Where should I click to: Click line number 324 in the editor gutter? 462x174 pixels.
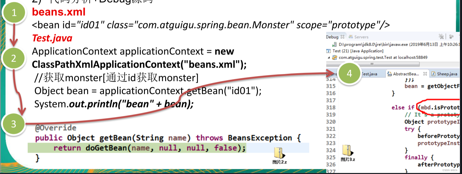pos(331,150)
